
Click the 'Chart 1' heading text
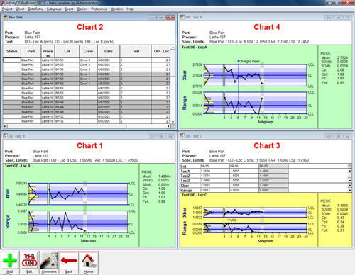click(89, 145)
